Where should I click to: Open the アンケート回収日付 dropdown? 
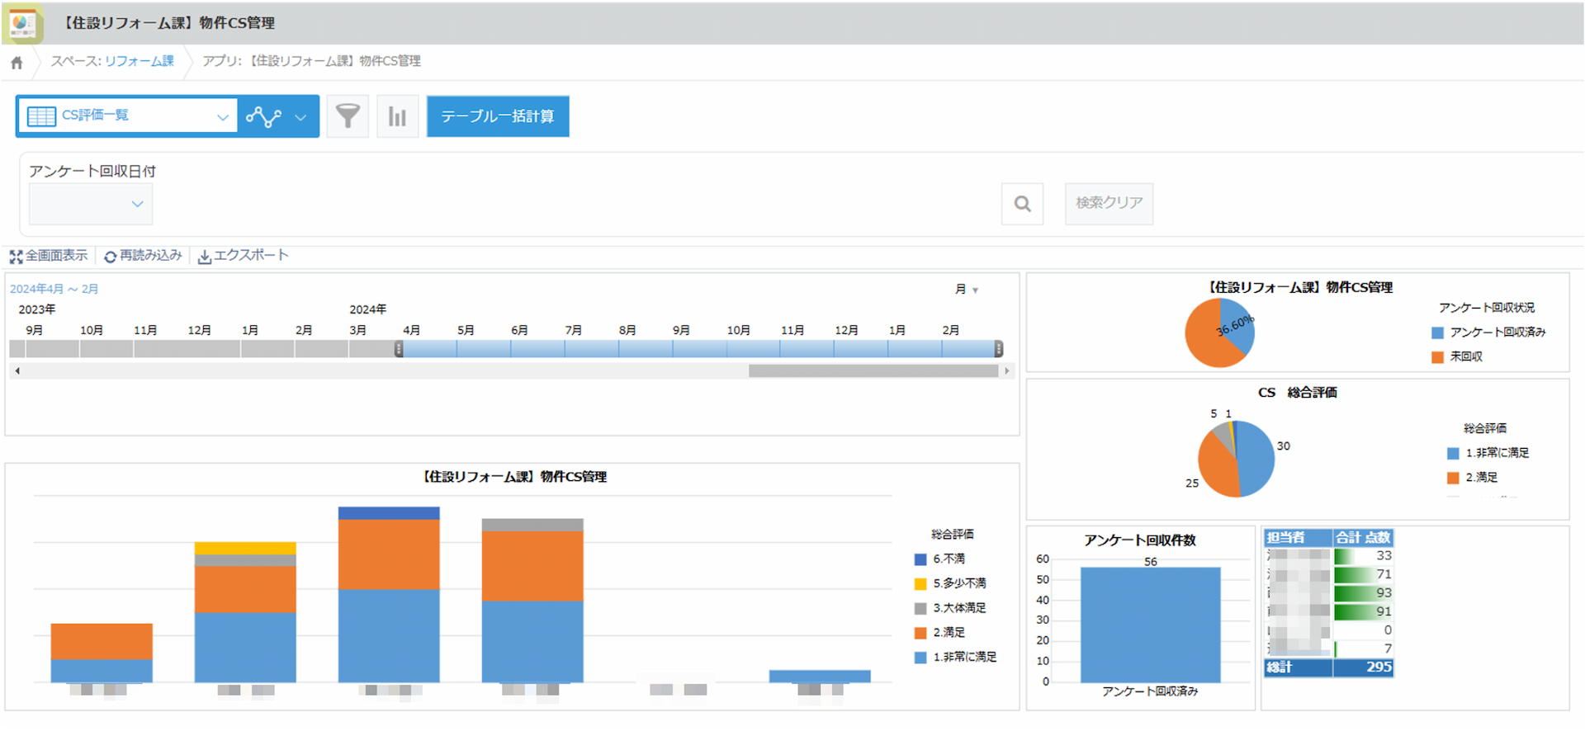tap(91, 204)
